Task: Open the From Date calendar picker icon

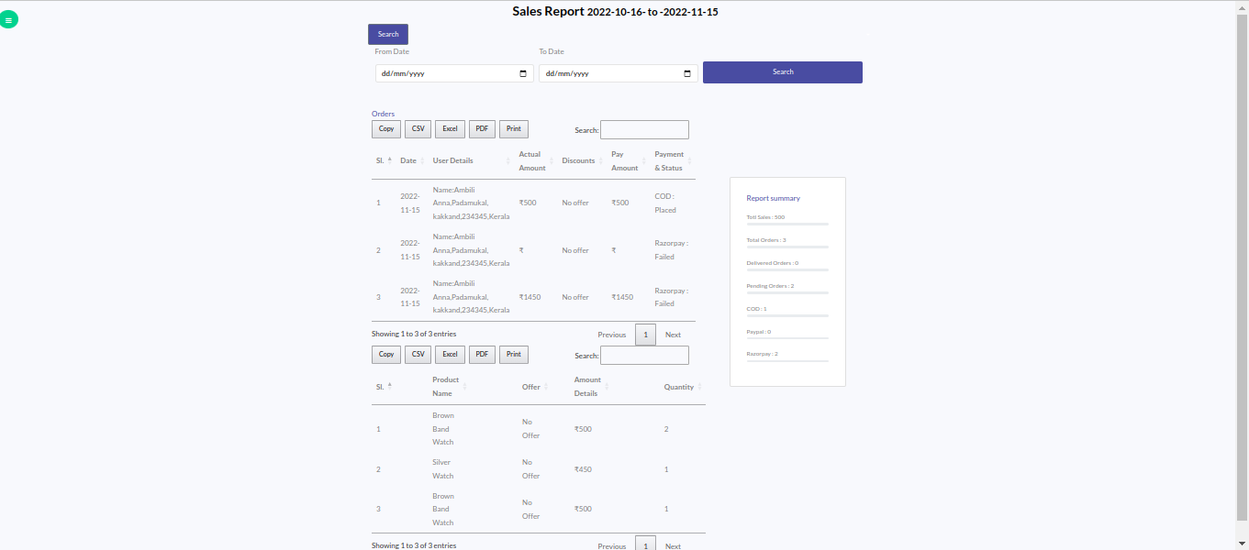Action: 523,72
